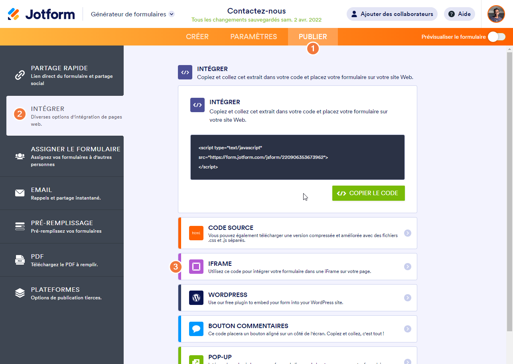Viewport: 513px width, 364px height.
Task: Click the Plateformes layers icon
Action: point(20,293)
